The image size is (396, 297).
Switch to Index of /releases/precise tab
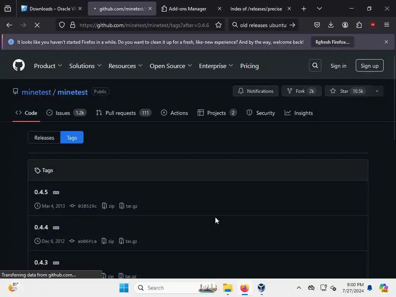261,9
